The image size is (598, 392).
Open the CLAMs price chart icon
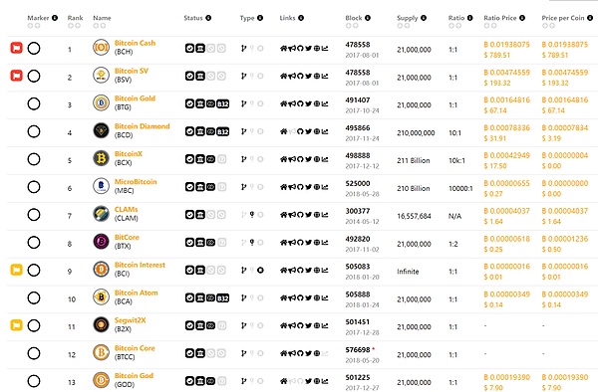click(325, 215)
